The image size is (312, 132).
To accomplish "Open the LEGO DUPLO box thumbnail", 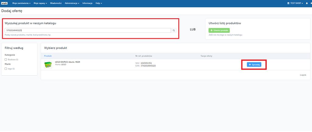I will pos(48,65).
